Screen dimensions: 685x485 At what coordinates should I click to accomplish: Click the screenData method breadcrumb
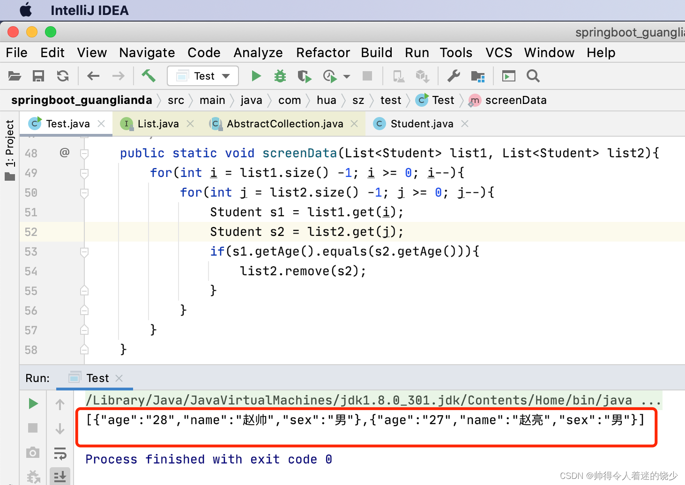[x=508, y=100]
